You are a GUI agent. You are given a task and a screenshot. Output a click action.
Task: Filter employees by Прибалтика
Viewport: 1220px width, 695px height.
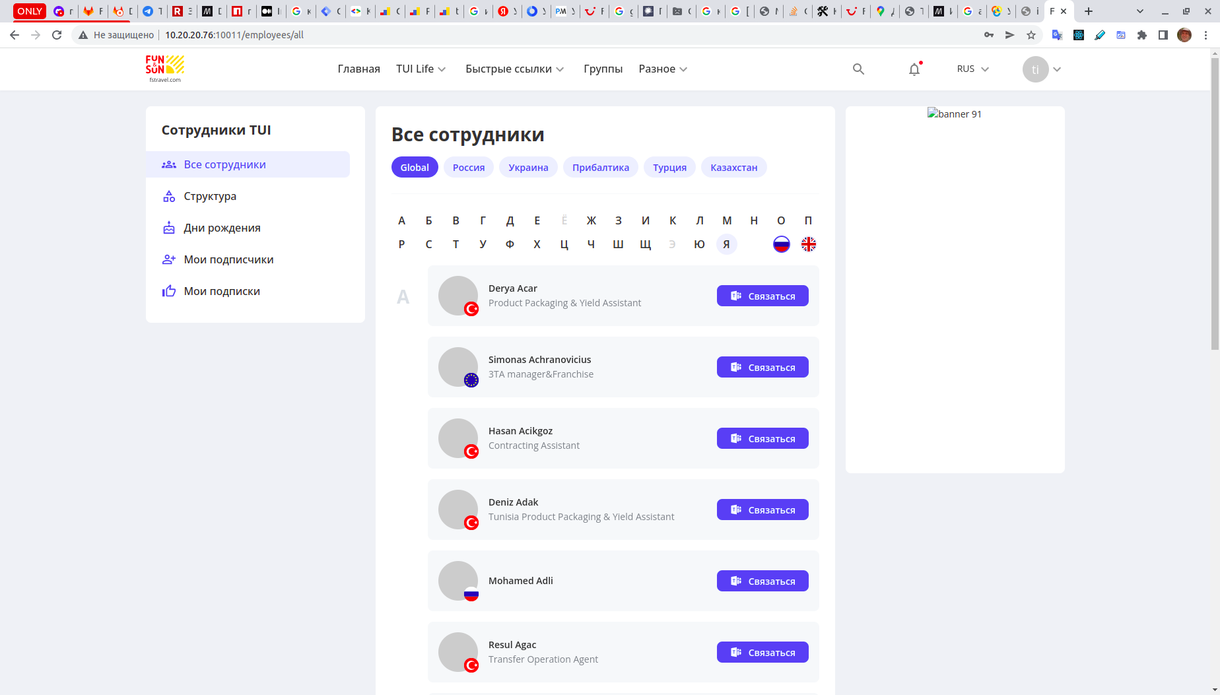[x=601, y=168]
